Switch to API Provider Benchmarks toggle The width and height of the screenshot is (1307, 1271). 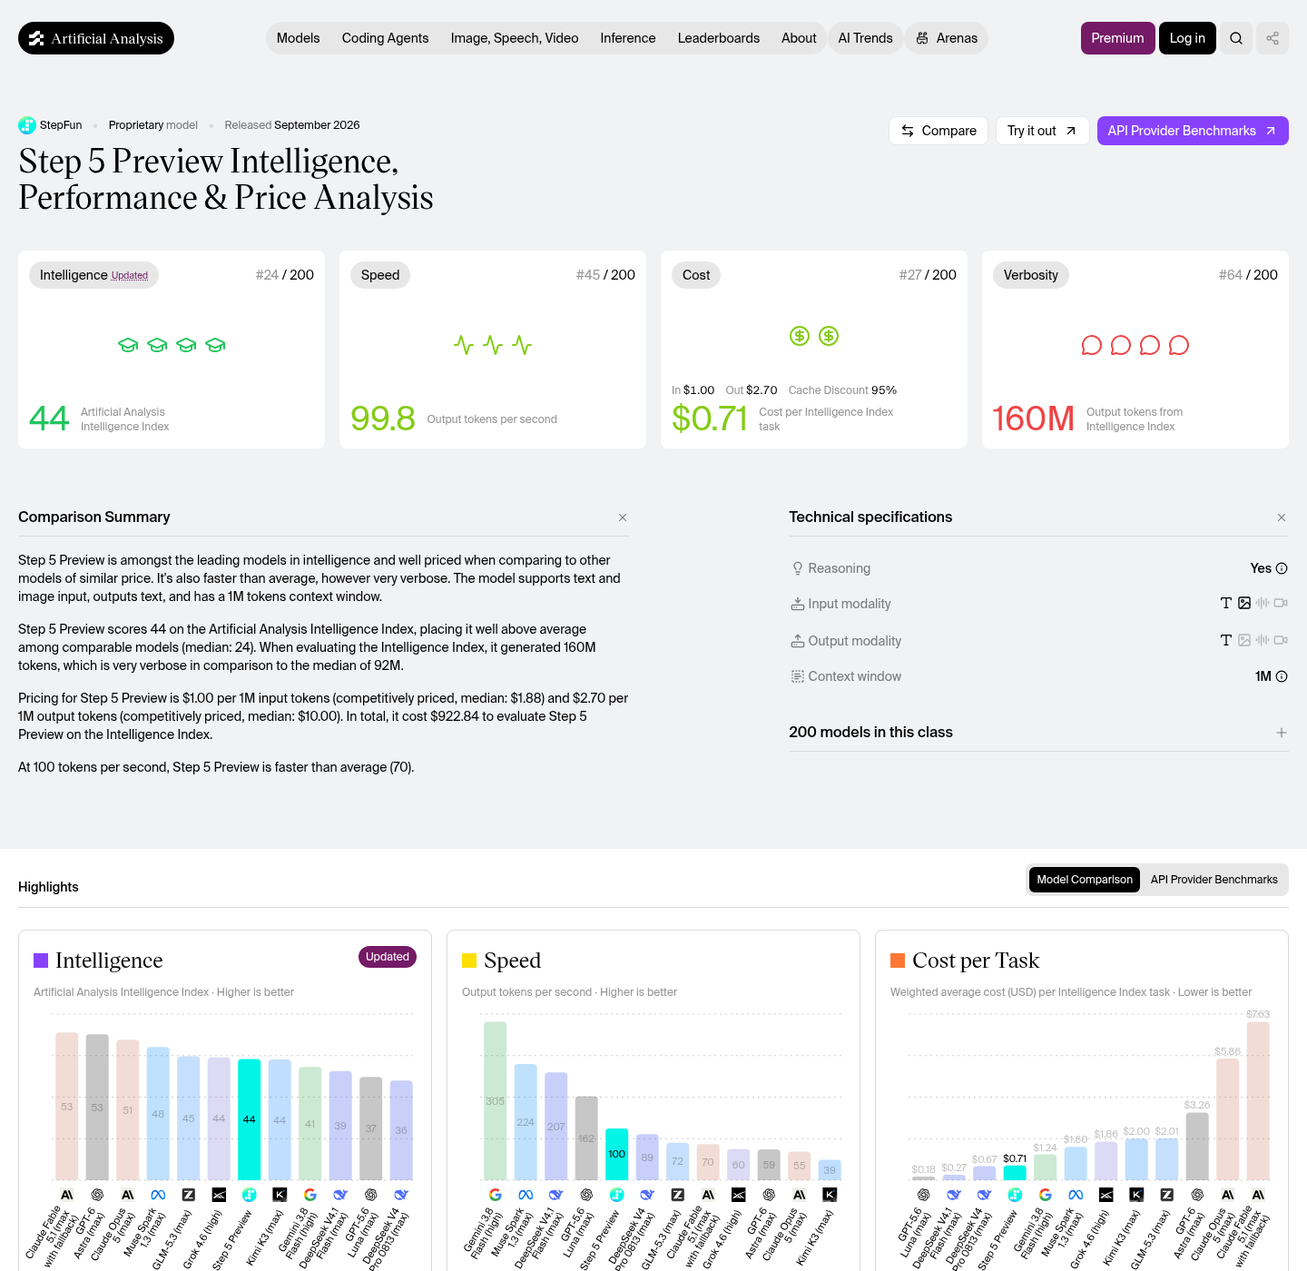click(1214, 880)
